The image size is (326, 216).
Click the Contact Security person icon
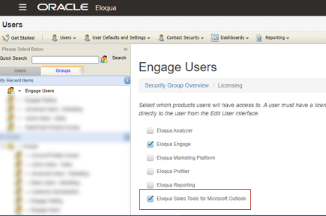161,38
